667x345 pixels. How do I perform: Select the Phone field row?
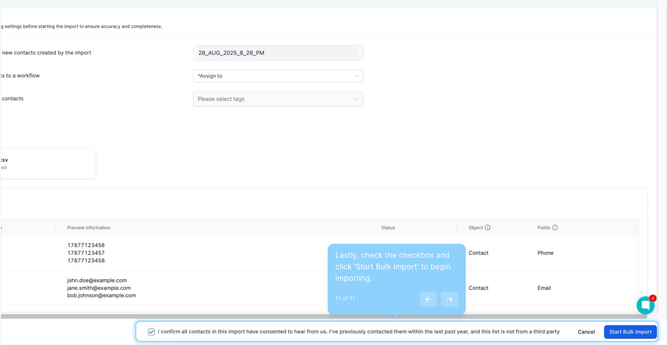tap(545, 253)
